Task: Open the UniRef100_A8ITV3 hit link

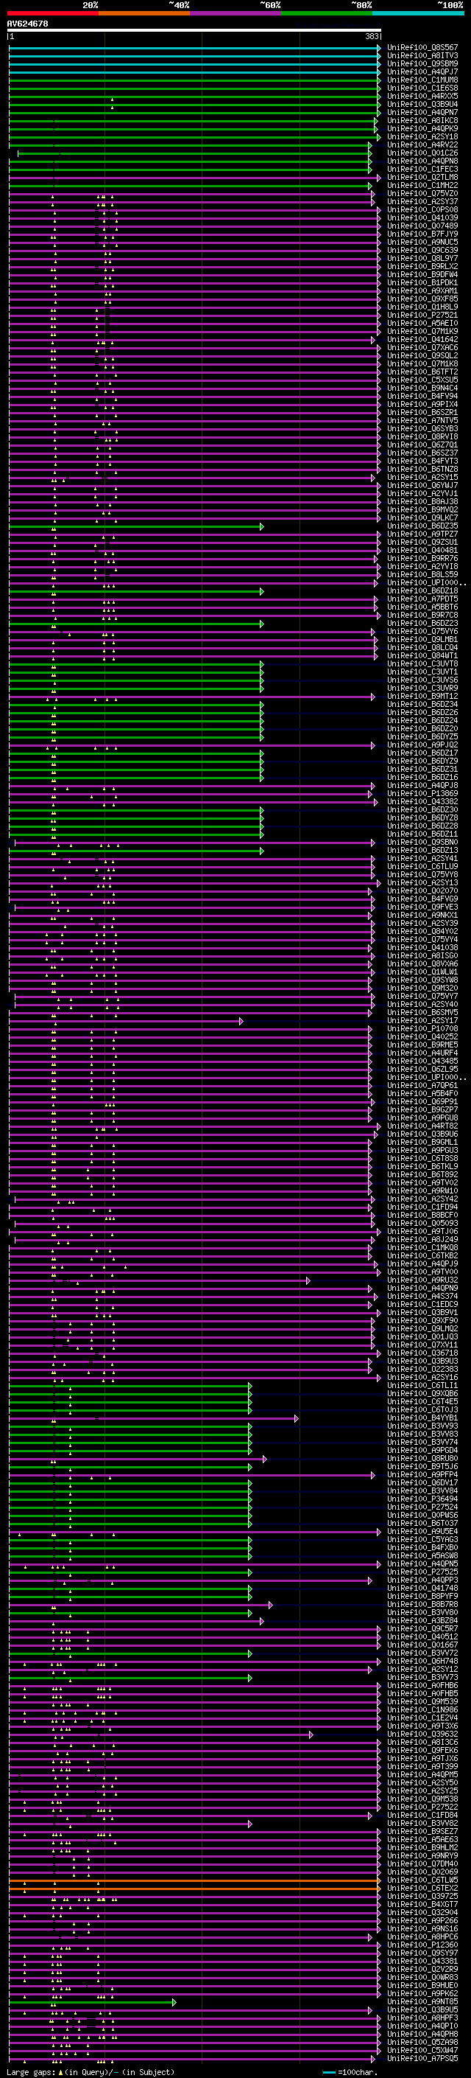Action: pyautogui.click(x=422, y=56)
